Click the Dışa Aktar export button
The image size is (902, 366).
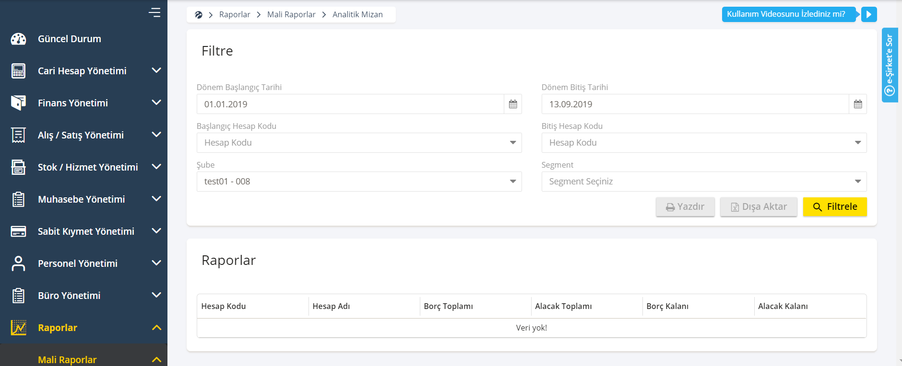coord(759,207)
